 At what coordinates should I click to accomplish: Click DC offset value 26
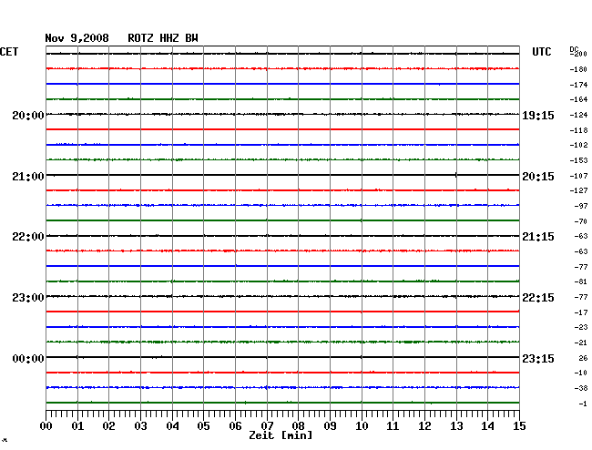(583, 358)
